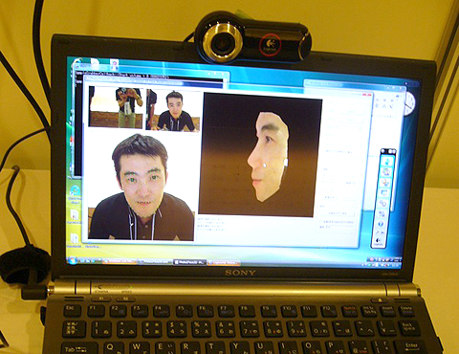
Task: Open the Windows Vista Start menu orb
Action: 73,260
